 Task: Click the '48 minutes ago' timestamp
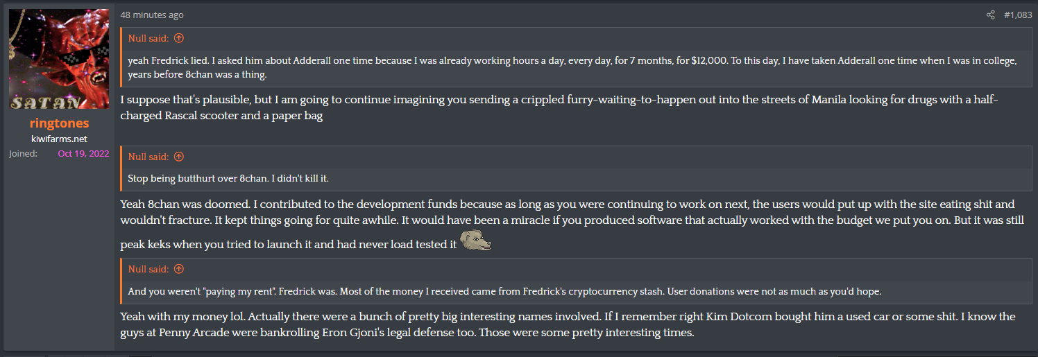coord(152,15)
